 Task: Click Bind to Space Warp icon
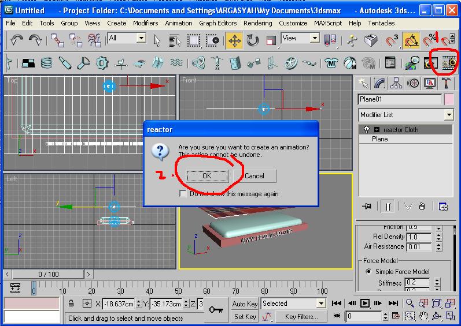(x=94, y=40)
